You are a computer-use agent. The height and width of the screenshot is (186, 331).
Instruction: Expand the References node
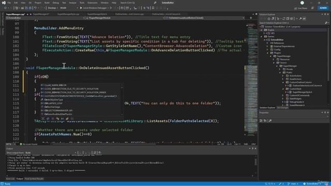pyautogui.click(x=267, y=43)
